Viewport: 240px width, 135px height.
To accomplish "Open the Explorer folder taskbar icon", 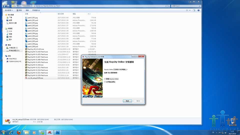I will click(x=27, y=132).
